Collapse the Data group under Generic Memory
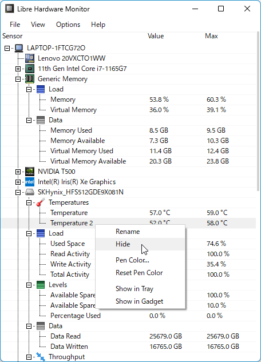 point(29,120)
